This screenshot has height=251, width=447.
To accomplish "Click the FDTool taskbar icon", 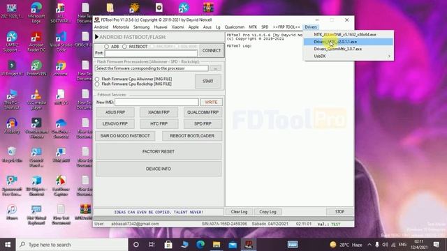I will tap(249, 245).
